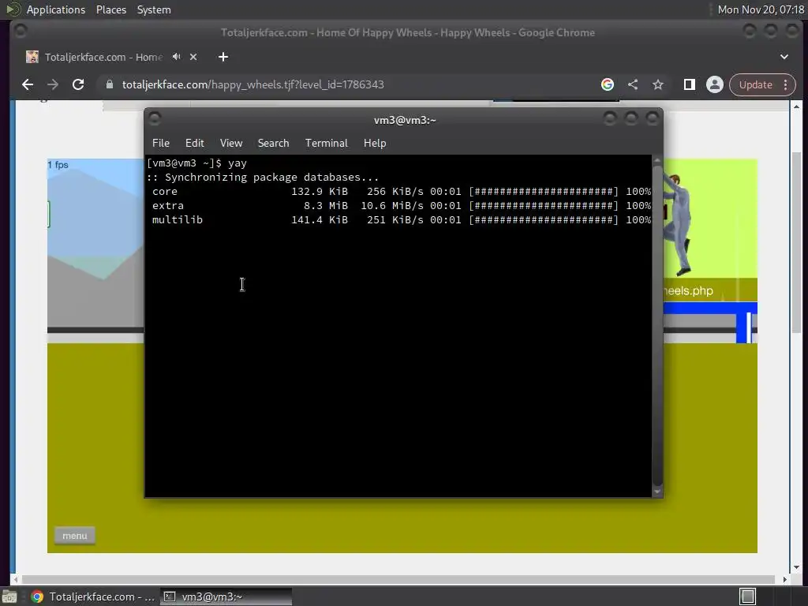Toggle Chrome's side panel icon

coord(690,84)
